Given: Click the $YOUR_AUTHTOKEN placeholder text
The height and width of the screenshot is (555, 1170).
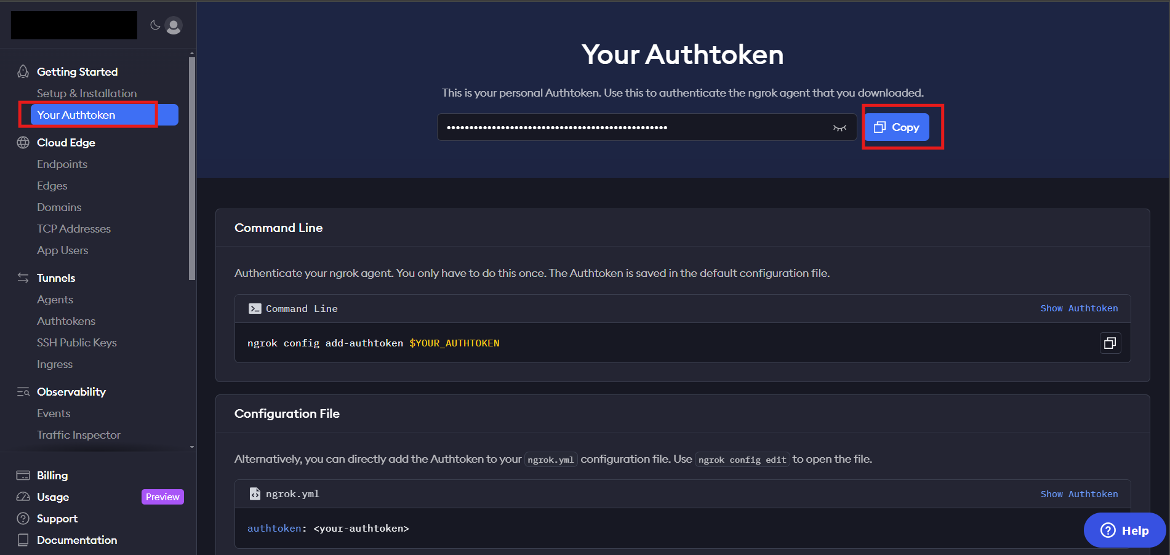Looking at the screenshot, I should (x=454, y=343).
